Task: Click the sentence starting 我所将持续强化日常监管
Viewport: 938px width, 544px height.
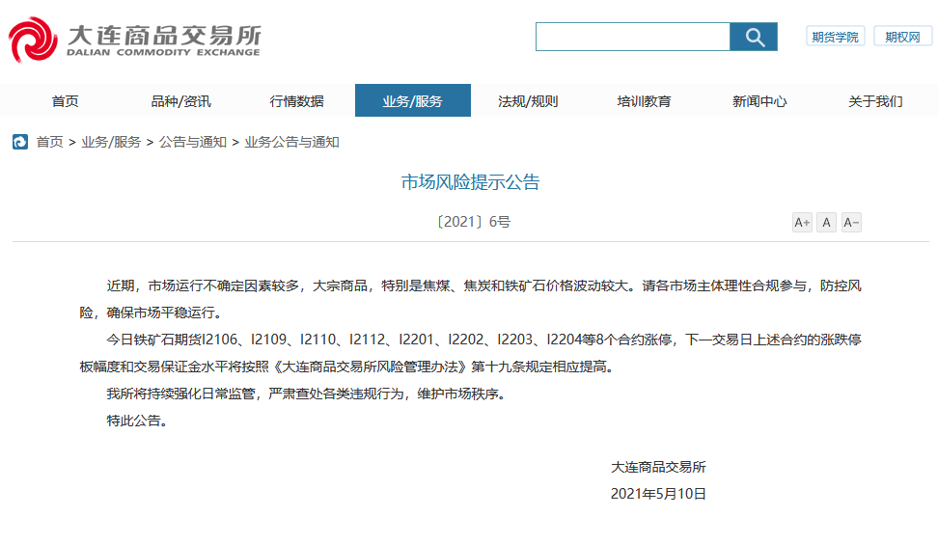Action: [306, 394]
